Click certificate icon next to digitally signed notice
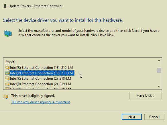The image size is (167, 125). coord(5,97)
